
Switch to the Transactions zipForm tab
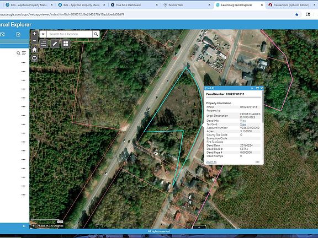point(291,5)
